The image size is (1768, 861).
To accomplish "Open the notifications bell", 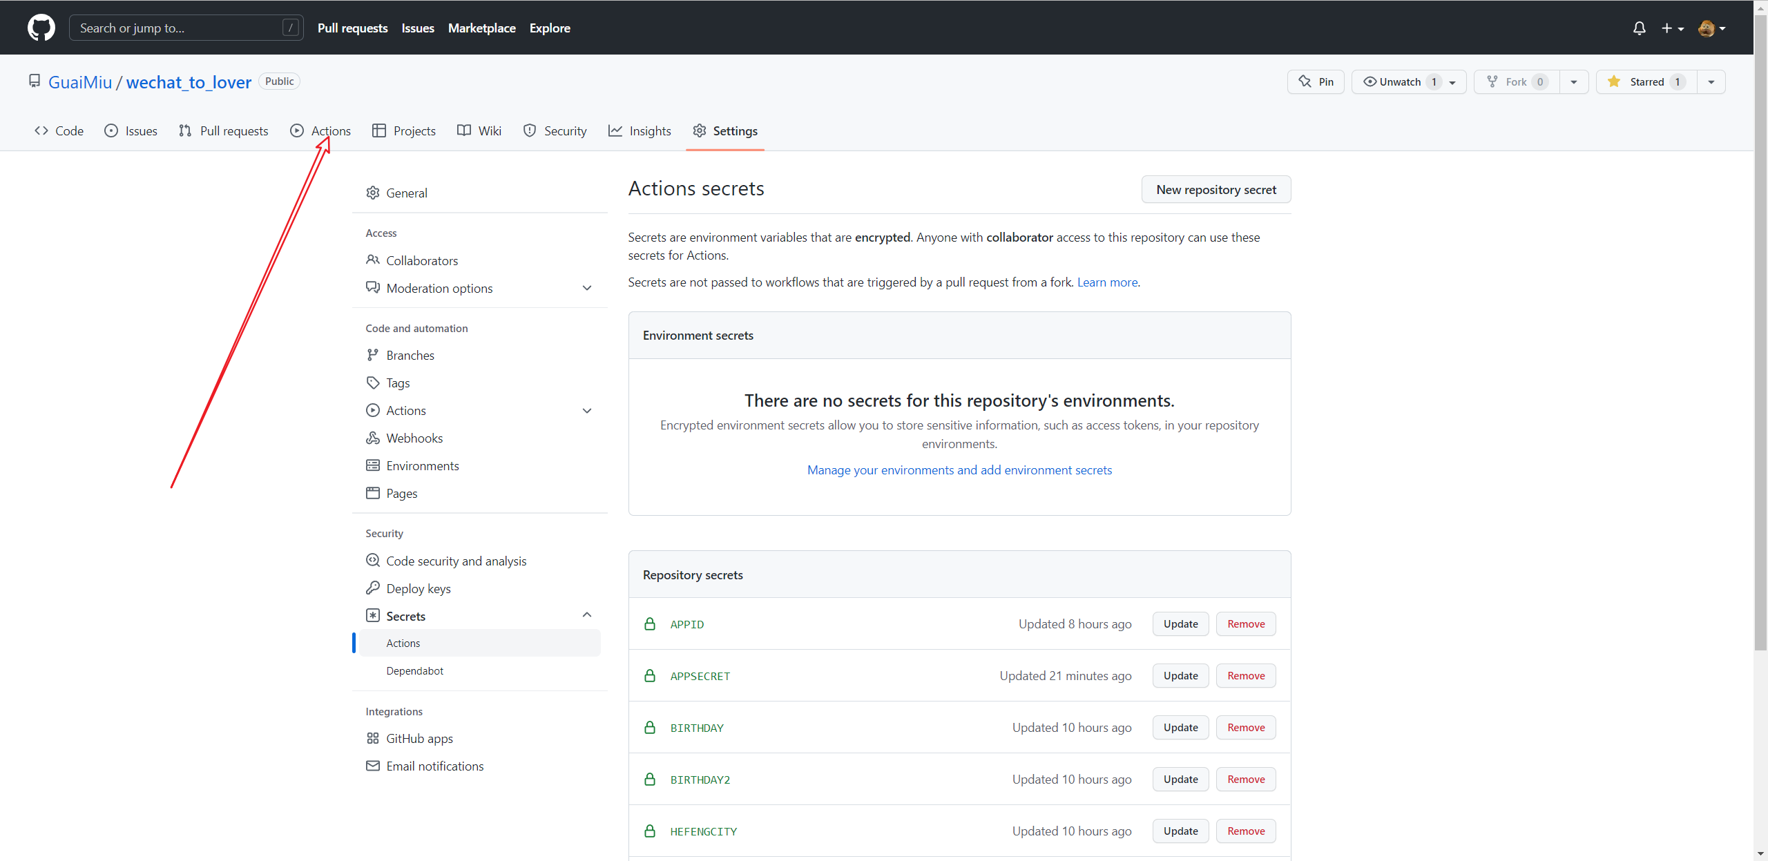I will point(1639,28).
